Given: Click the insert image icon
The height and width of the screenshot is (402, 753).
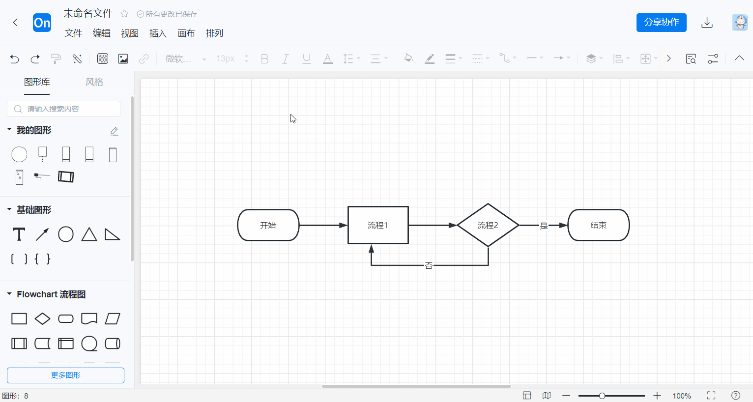Looking at the screenshot, I should (x=123, y=59).
